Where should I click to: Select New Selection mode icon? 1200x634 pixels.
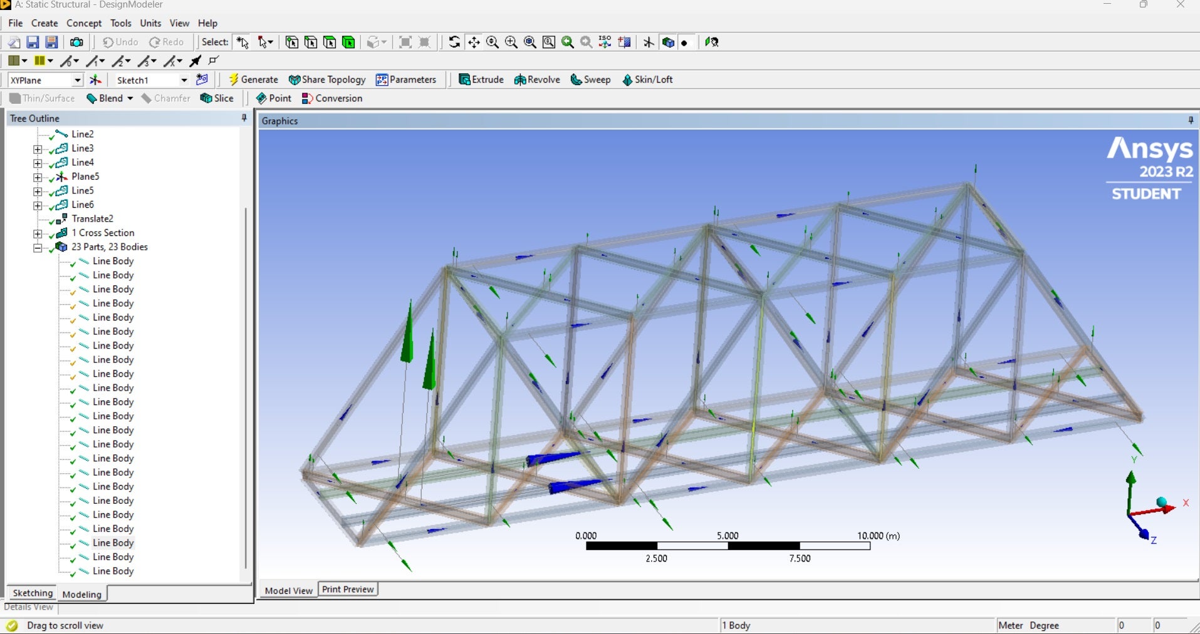point(243,42)
